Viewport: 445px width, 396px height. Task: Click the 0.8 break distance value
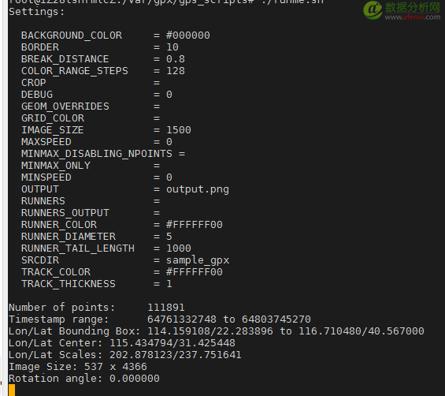[x=176, y=59]
